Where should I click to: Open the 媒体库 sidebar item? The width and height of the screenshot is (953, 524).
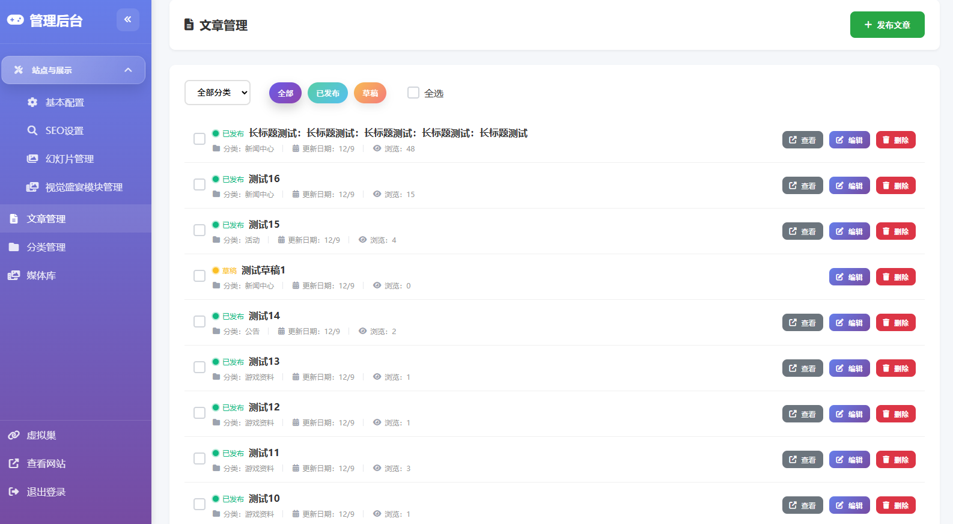point(76,275)
